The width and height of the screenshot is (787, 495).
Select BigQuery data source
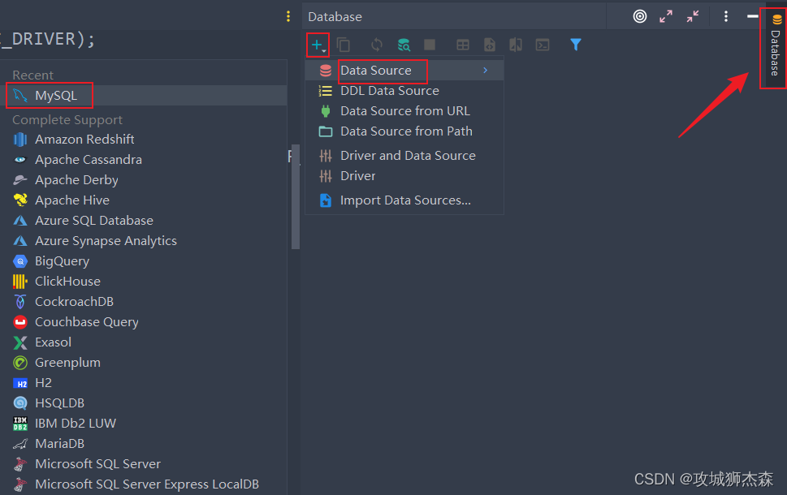tap(144, 260)
